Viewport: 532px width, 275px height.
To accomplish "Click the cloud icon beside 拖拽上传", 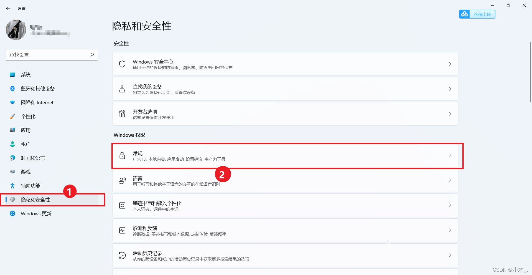I will [465, 14].
